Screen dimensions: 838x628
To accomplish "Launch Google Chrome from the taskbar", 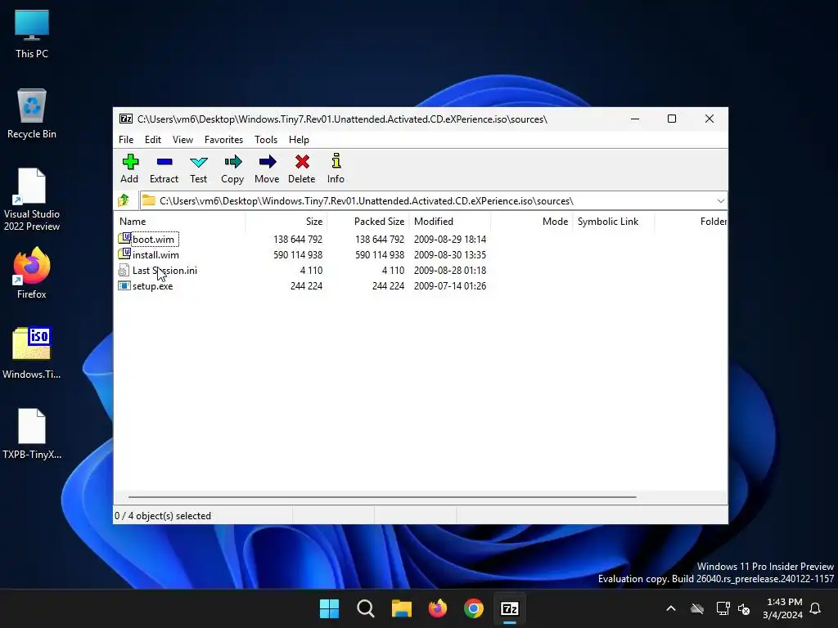I will point(474,608).
